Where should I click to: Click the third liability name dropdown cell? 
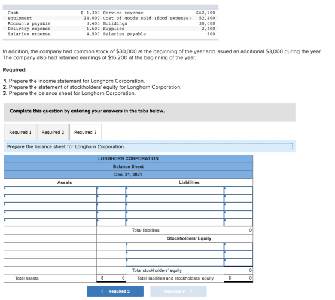(175, 207)
